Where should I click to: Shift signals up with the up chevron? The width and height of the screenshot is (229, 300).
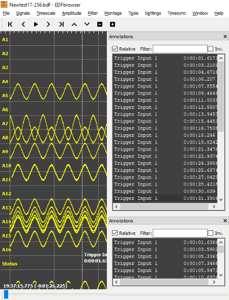click(74, 24)
